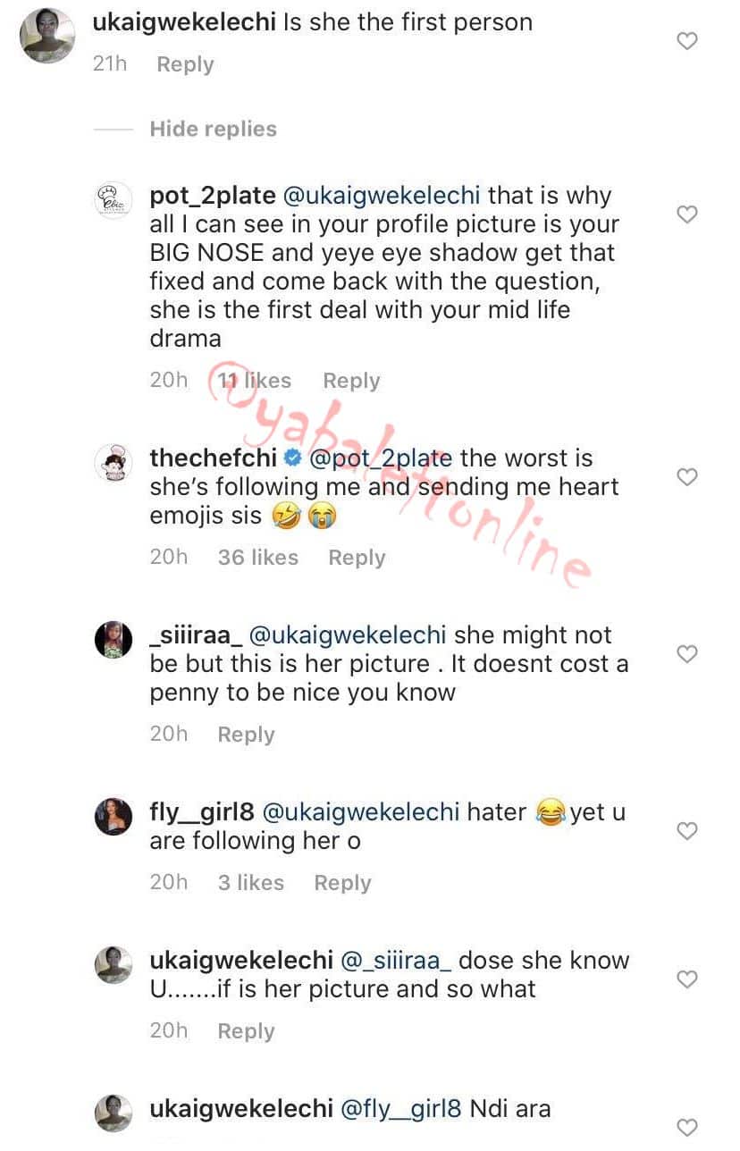Heart the _siiiraa_ comment
The width and height of the screenshot is (740, 1151).
click(686, 653)
